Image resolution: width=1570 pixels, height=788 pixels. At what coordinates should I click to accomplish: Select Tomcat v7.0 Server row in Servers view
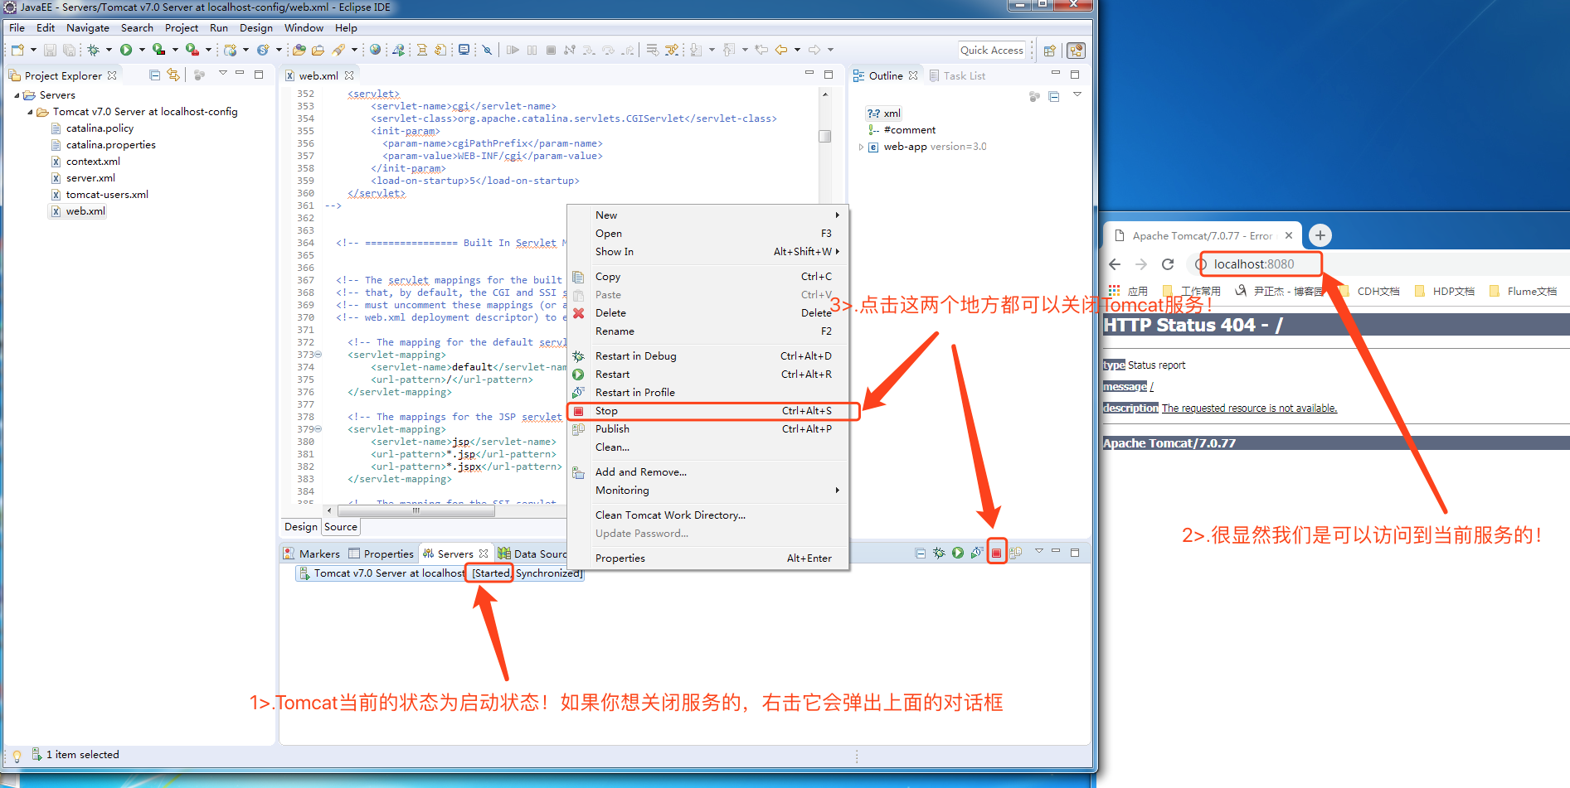click(440, 573)
